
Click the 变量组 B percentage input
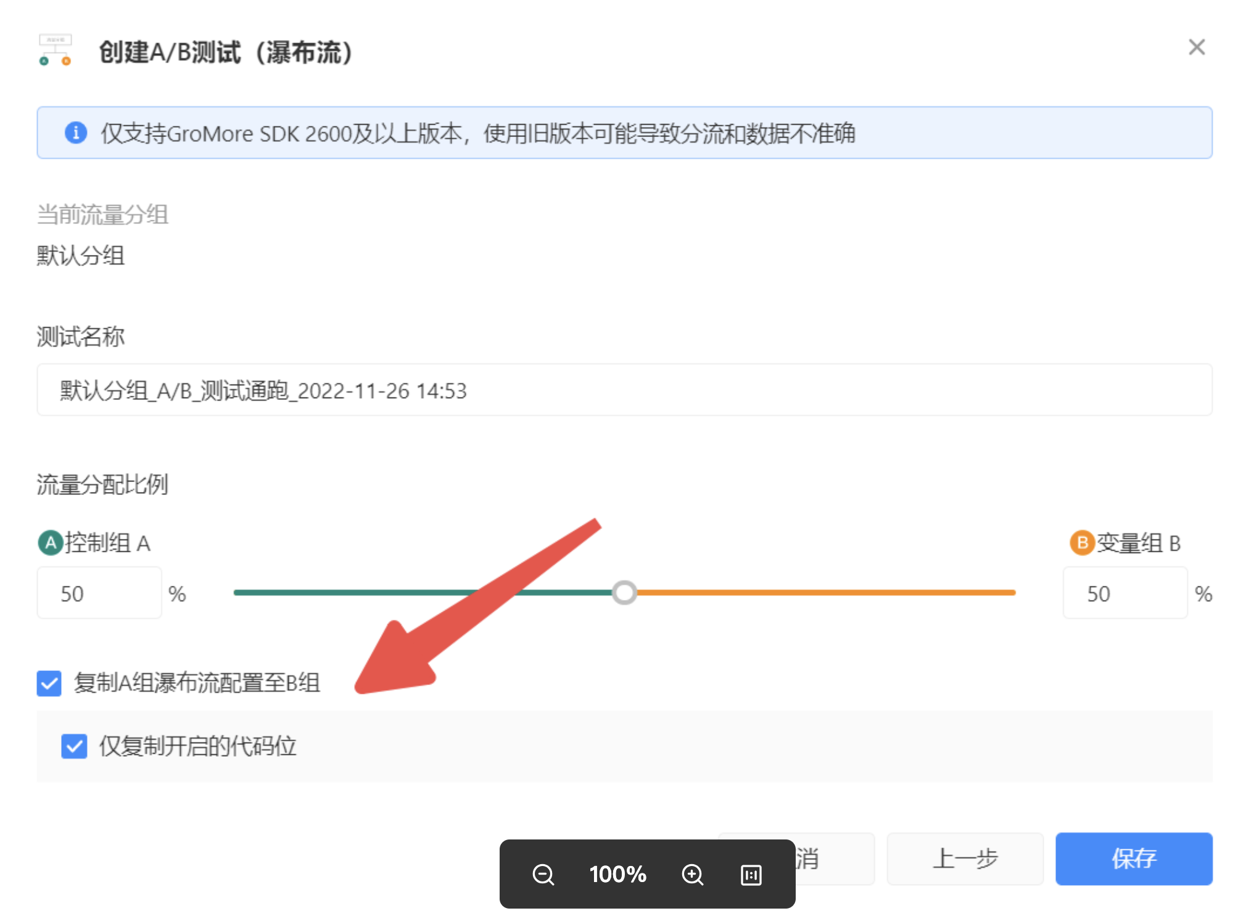[x=1125, y=593]
